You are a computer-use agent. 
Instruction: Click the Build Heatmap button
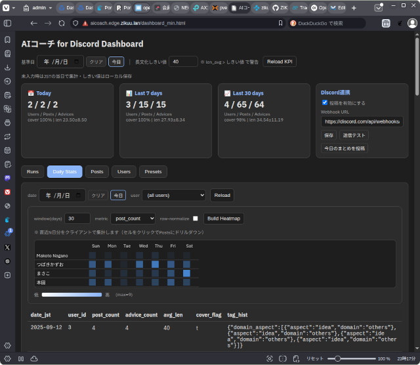click(223, 219)
